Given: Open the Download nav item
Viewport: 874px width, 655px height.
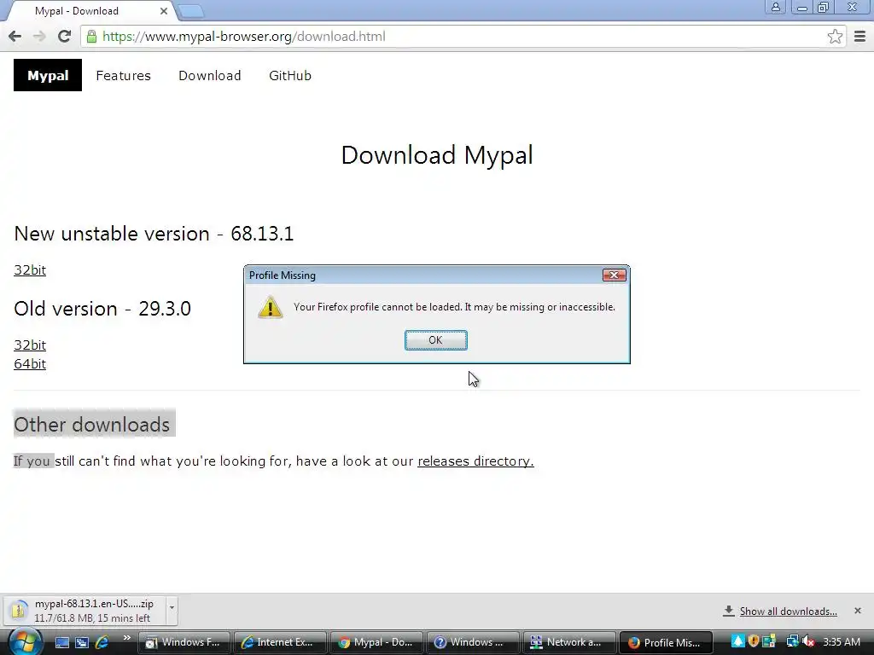Looking at the screenshot, I should pyautogui.click(x=210, y=76).
